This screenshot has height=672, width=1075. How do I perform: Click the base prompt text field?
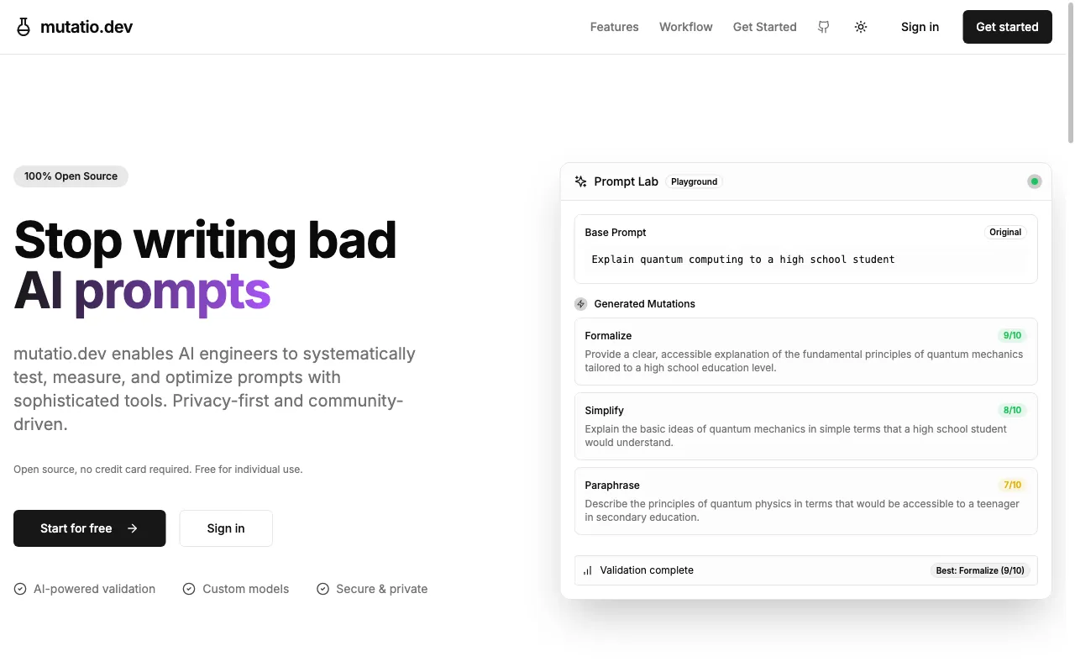click(805, 260)
